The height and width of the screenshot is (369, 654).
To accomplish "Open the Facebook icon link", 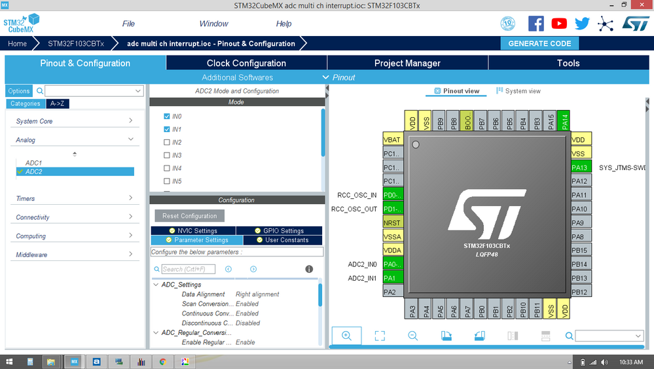I will tap(536, 24).
